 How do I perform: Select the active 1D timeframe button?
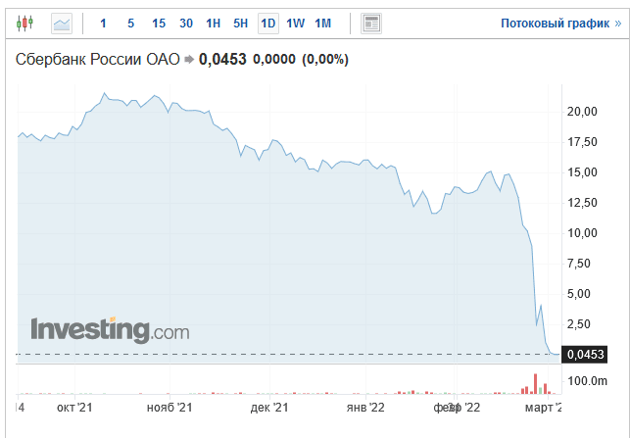[x=268, y=24]
